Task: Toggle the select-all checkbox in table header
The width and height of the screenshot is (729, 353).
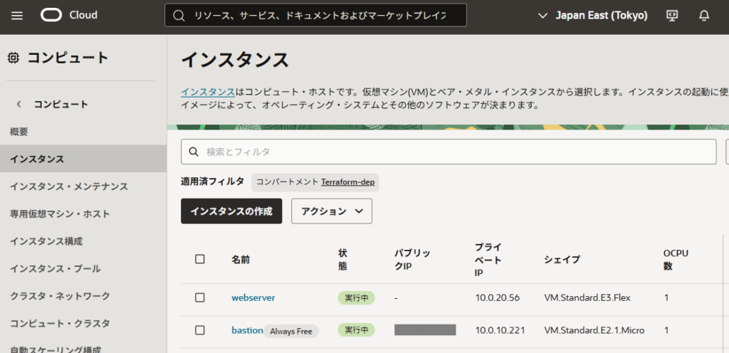Action: point(200,259)
